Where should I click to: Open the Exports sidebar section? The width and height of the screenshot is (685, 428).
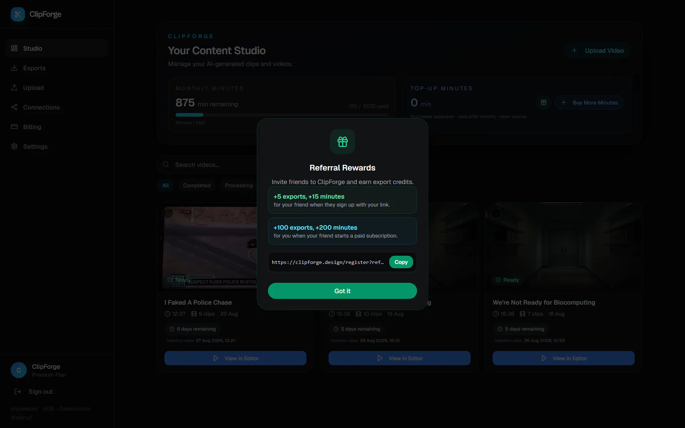pyautogui.click(x=57, y=68)
